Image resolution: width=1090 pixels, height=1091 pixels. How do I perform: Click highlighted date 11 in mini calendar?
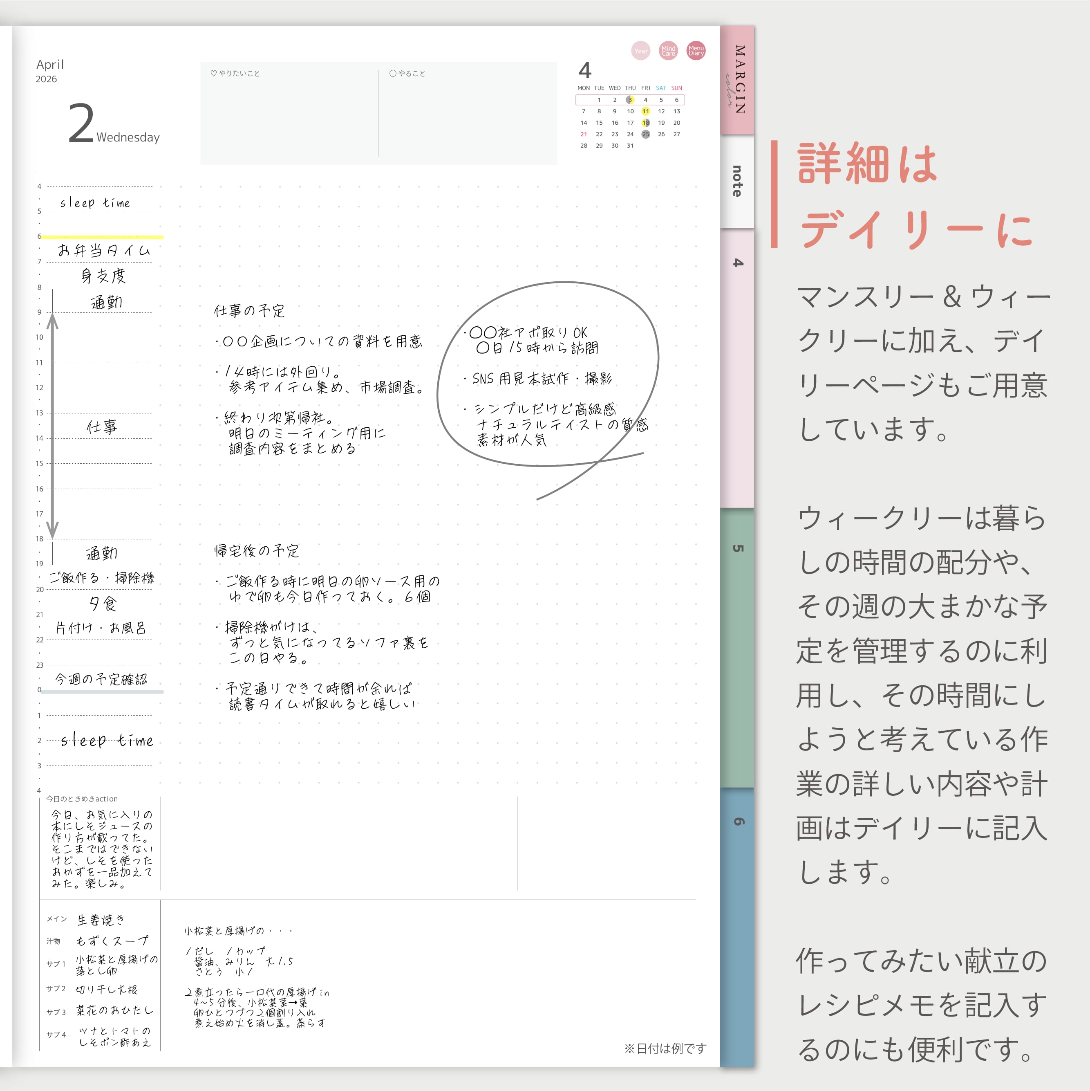pos(646,111)
